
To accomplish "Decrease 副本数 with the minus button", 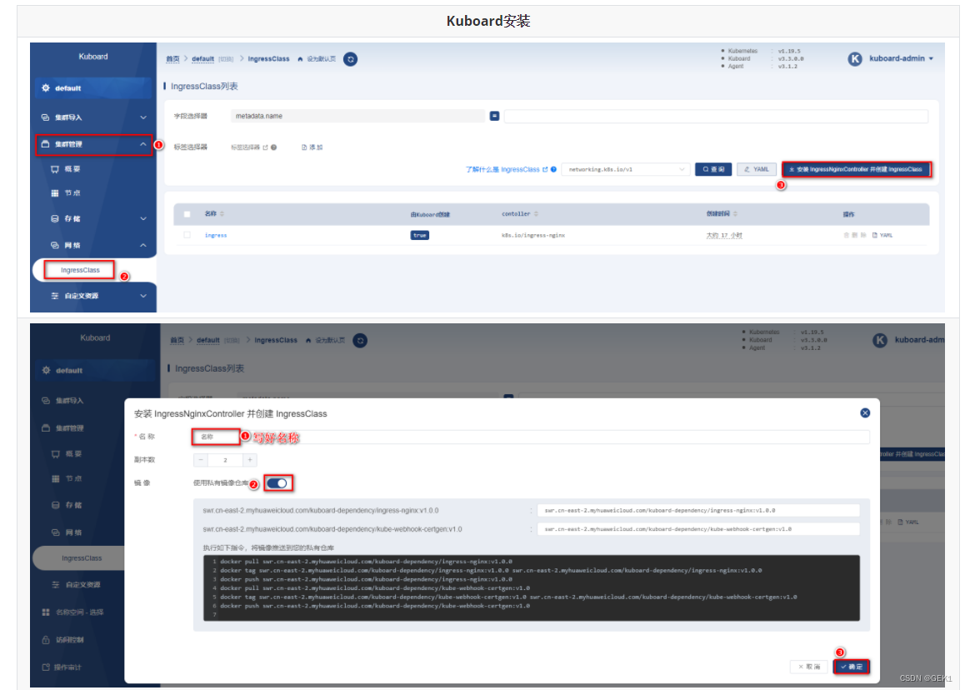I will (x=201, y=460).
